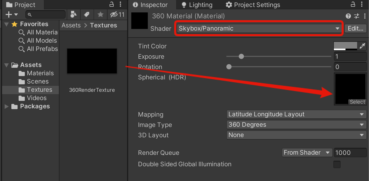Expand the Packages folder in the tree

tap(7, 106)
